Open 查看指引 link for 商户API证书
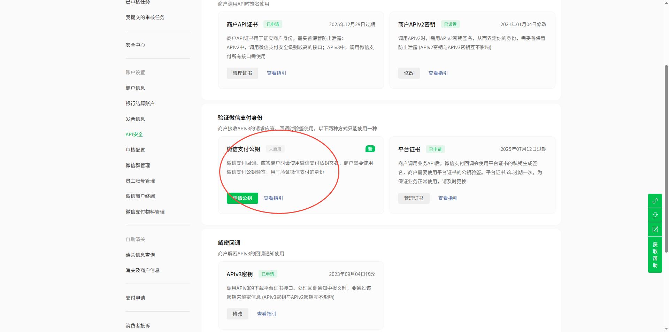This screenshot has width=669, height=332. [x=276, y=73]
